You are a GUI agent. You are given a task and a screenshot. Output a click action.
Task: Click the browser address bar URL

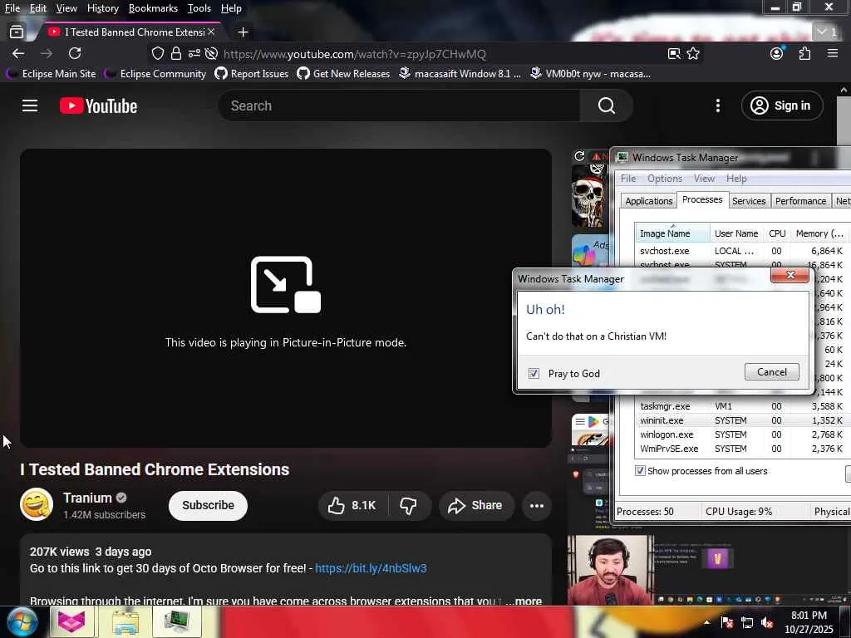(x=354, y=54)
